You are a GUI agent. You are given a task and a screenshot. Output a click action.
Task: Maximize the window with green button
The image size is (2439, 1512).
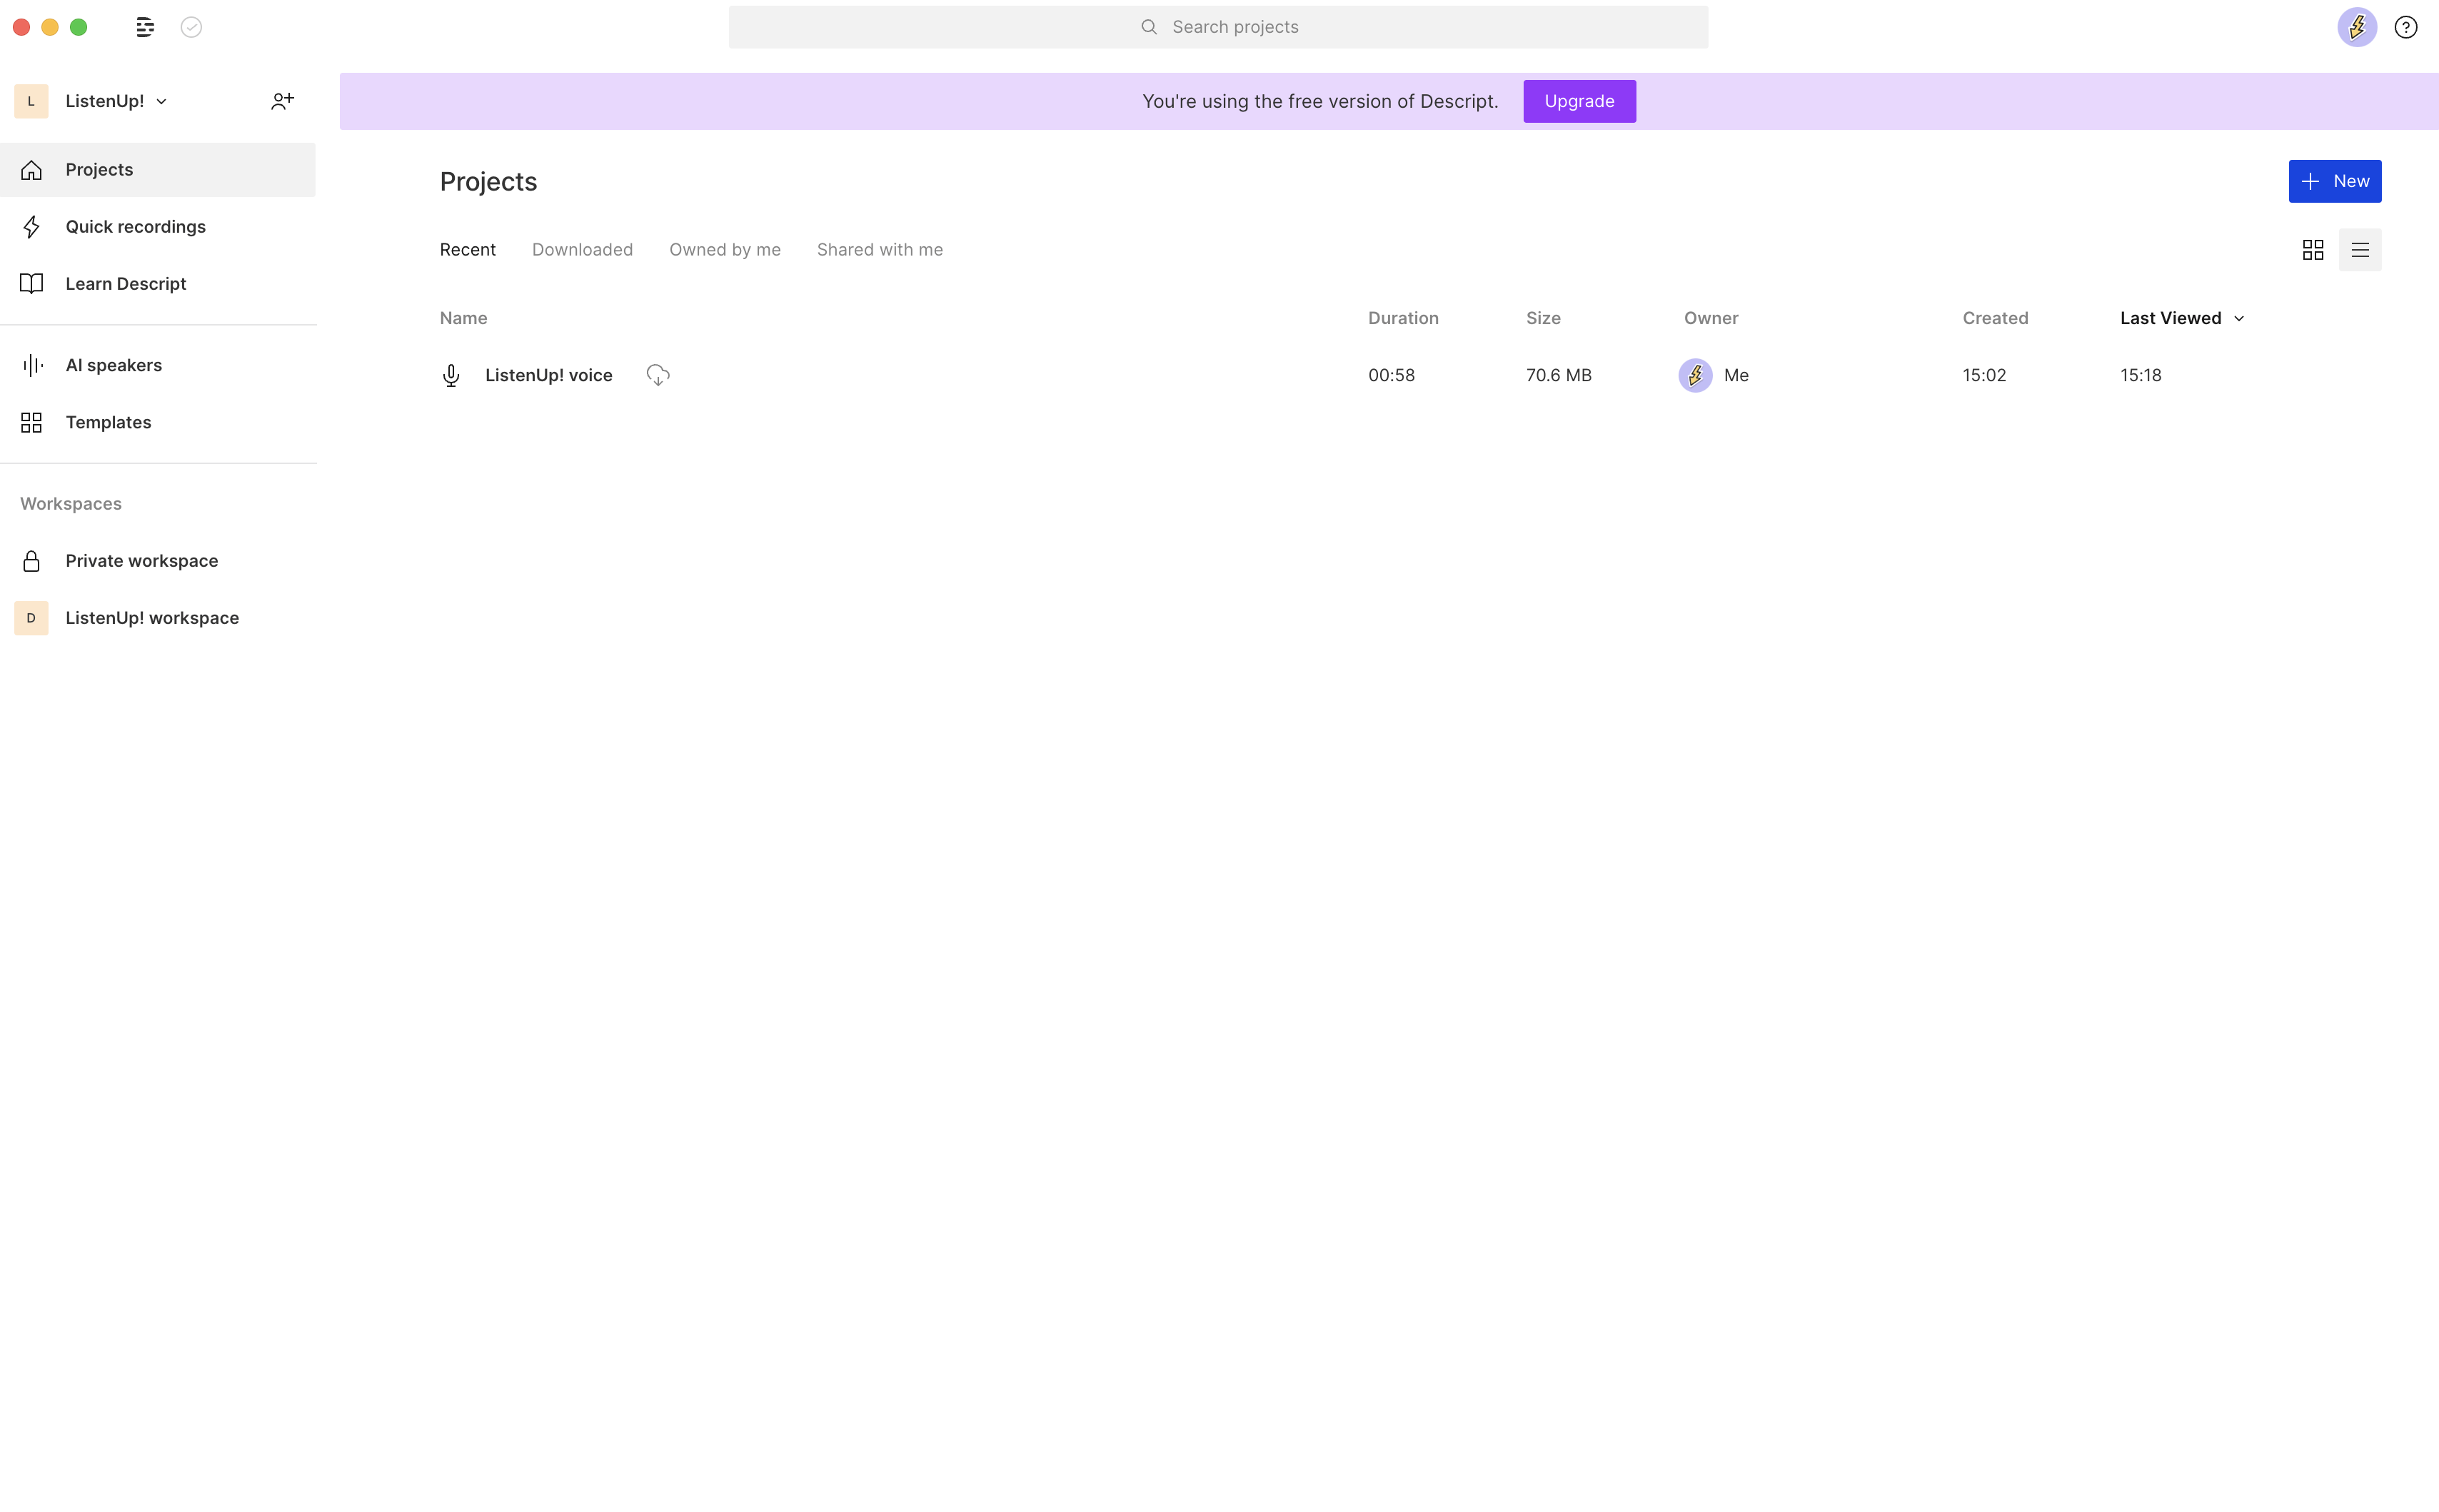tap(79, 27)
